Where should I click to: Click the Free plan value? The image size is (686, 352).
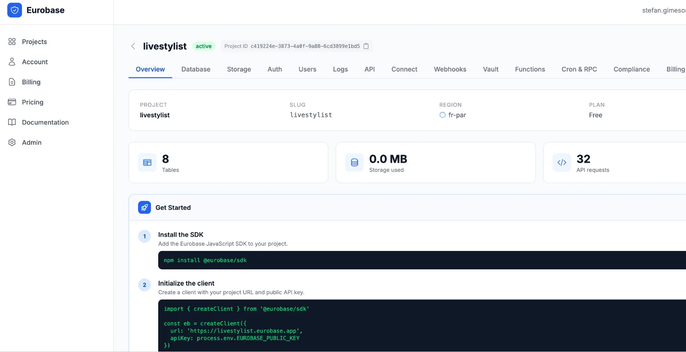596,115
